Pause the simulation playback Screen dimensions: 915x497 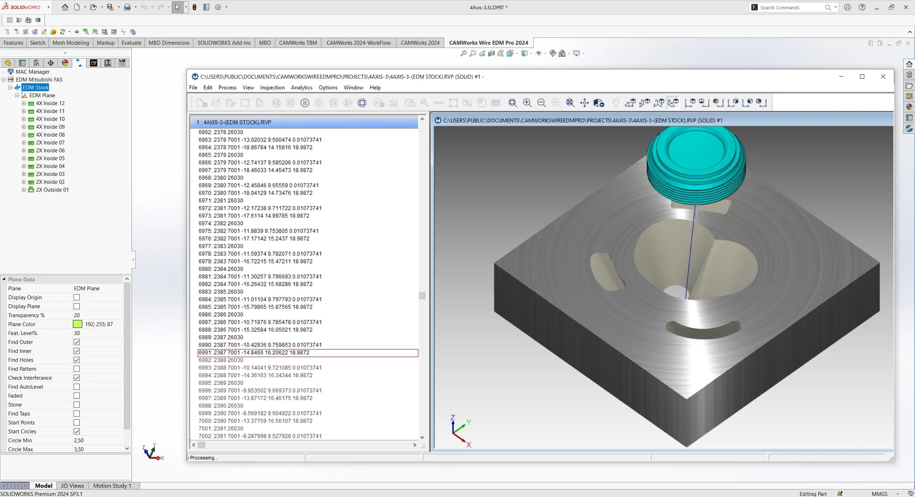coord(305,103)
